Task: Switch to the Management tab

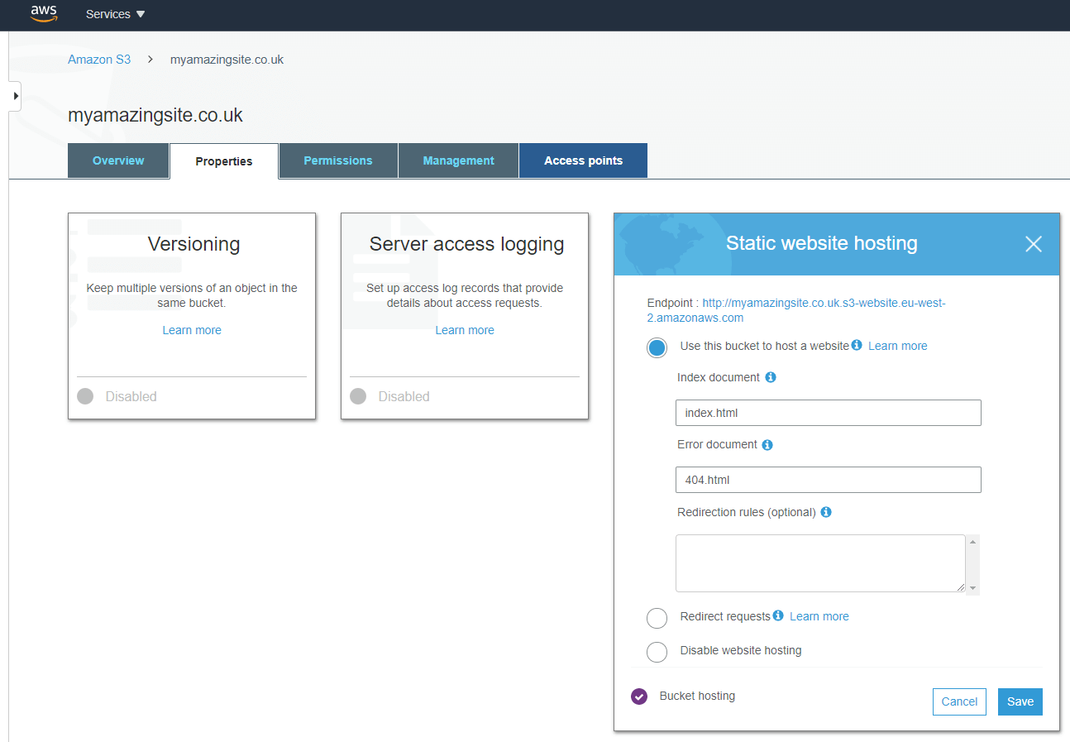Action: pyautogui.click(x=459, y=160)
